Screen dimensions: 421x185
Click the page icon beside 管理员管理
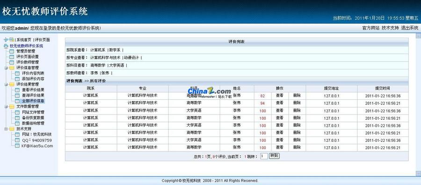pos(12,51)
